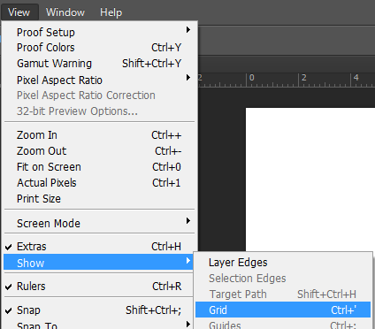Click the white document canvas
Viewport: 375px width, 329px height.
coord(310,180)
